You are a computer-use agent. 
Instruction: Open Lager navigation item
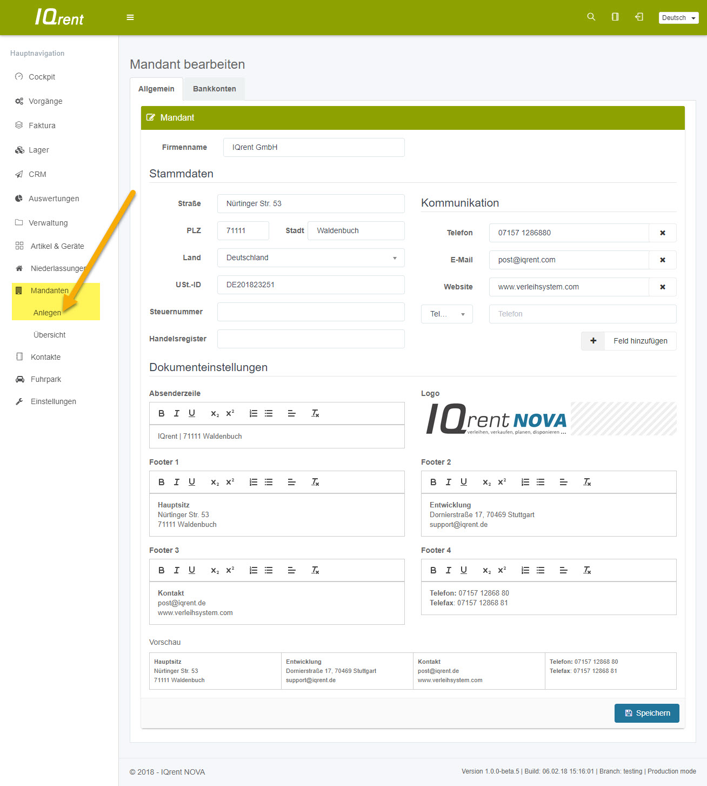[39, 150]
